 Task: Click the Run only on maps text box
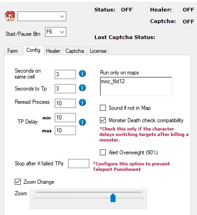136,86
